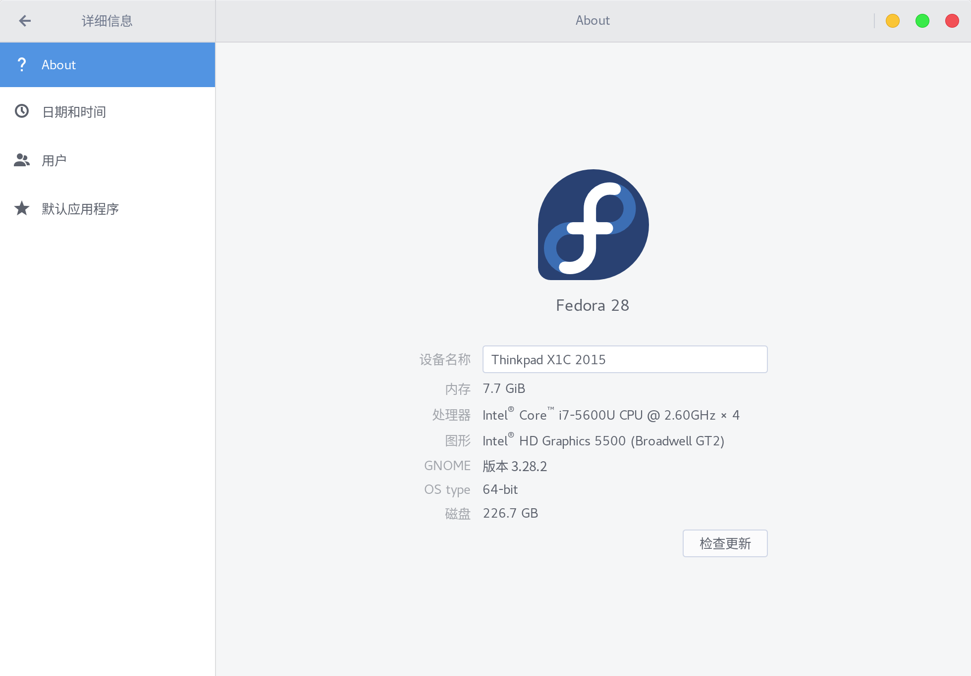Click the GNOME version 3.28.2 text
The width and height of the screenshot is (971, 676).
tap(515, 466)
